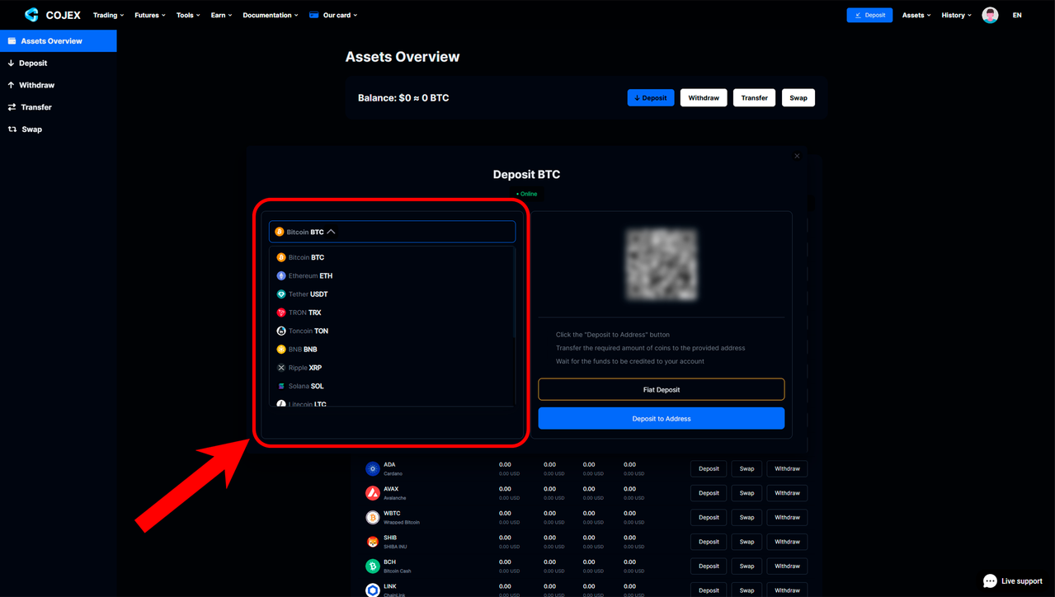Open Transfer in the left sidebar
Viewport: 1055px width, 597px height.
click(58, 107)
